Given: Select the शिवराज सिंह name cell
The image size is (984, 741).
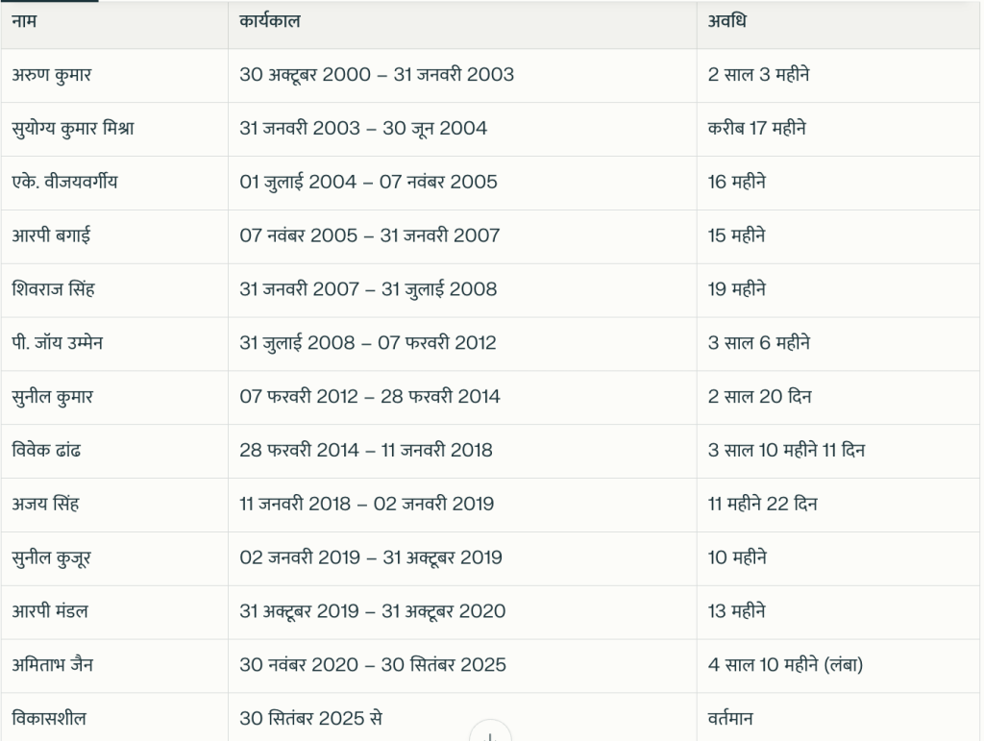Looking at the screenshot, I should pyautogui.click(x=54, y=290).
